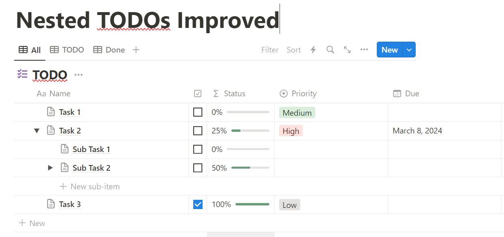Check the checkbox for Task 1
Image resolution: width=504 pixels, height=237 pixels.
pos(198,112)
